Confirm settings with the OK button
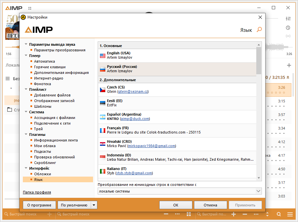 176,205
